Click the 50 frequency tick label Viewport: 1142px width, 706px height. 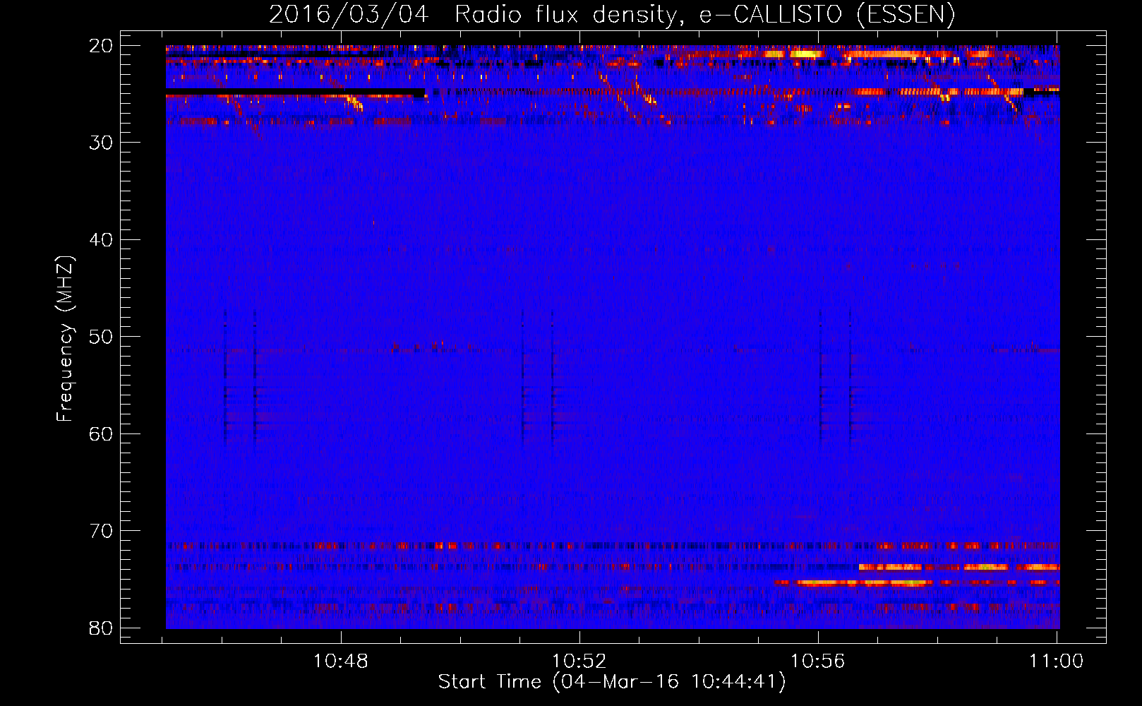tap(101, 337)
